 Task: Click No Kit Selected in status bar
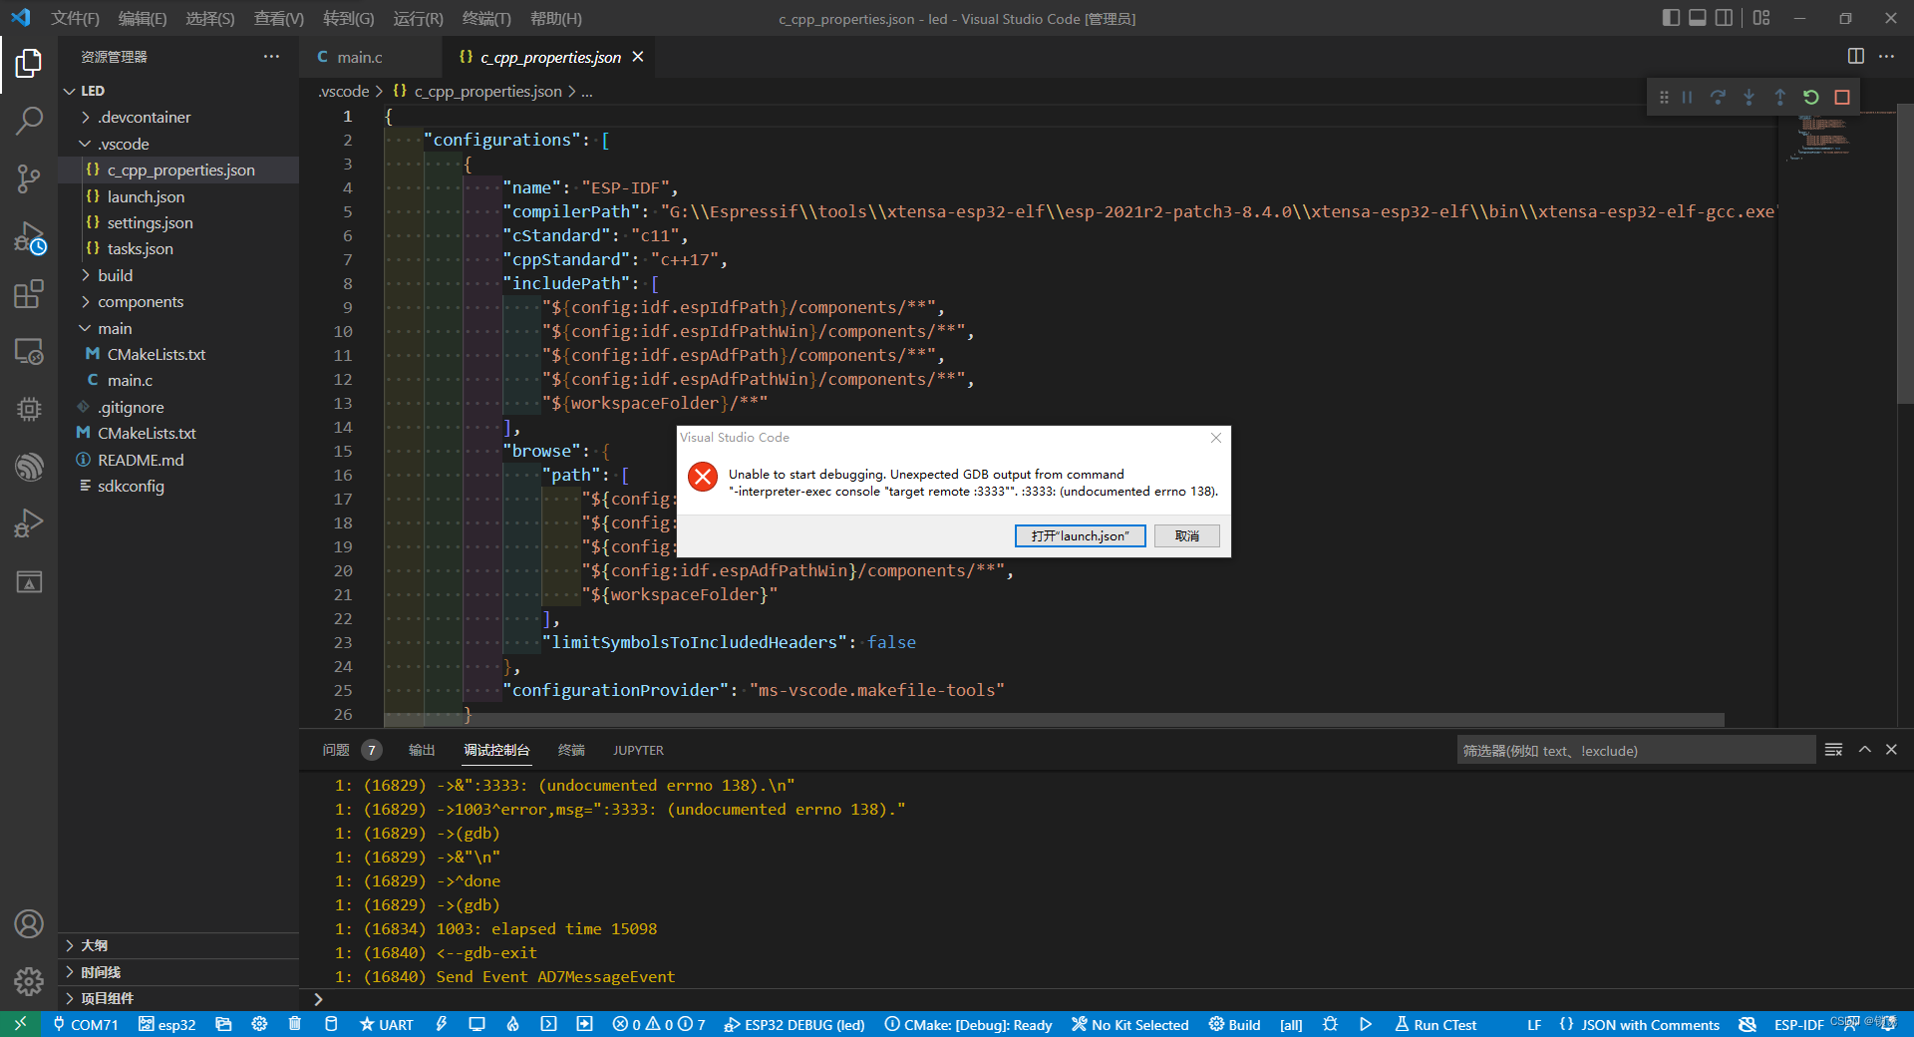[1130, 1024]
